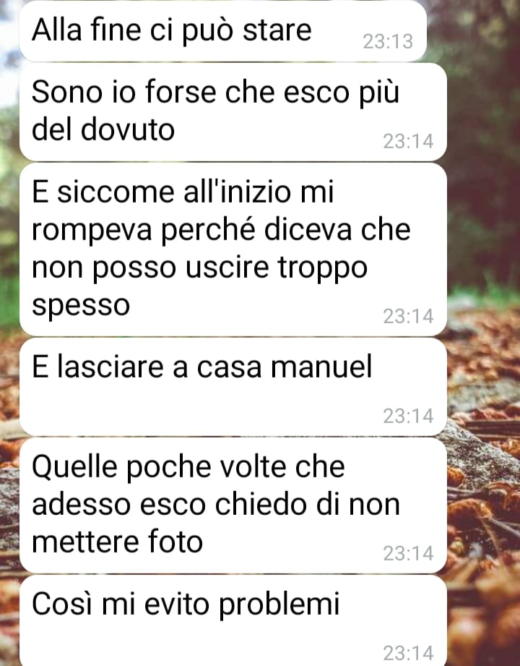This screenshot has width=520, height=666.
Task: Select the 'Così mi evito problemi' message
Action: [x=233, y=621]
